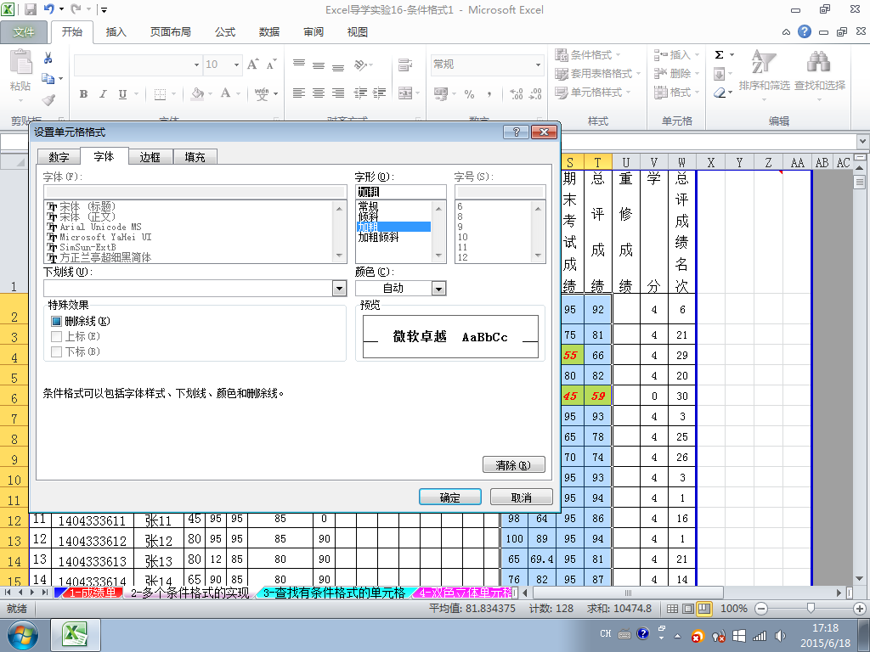The image size is (870, 652).
Task: Click the 取消 Cancel button
Action: (521, 497)
